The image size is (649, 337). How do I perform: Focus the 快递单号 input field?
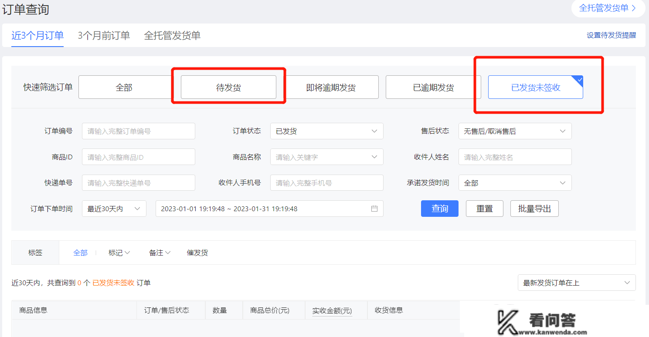click(139, 183)
